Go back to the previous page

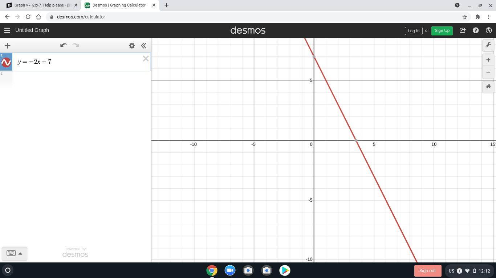[x=7, y=17]
